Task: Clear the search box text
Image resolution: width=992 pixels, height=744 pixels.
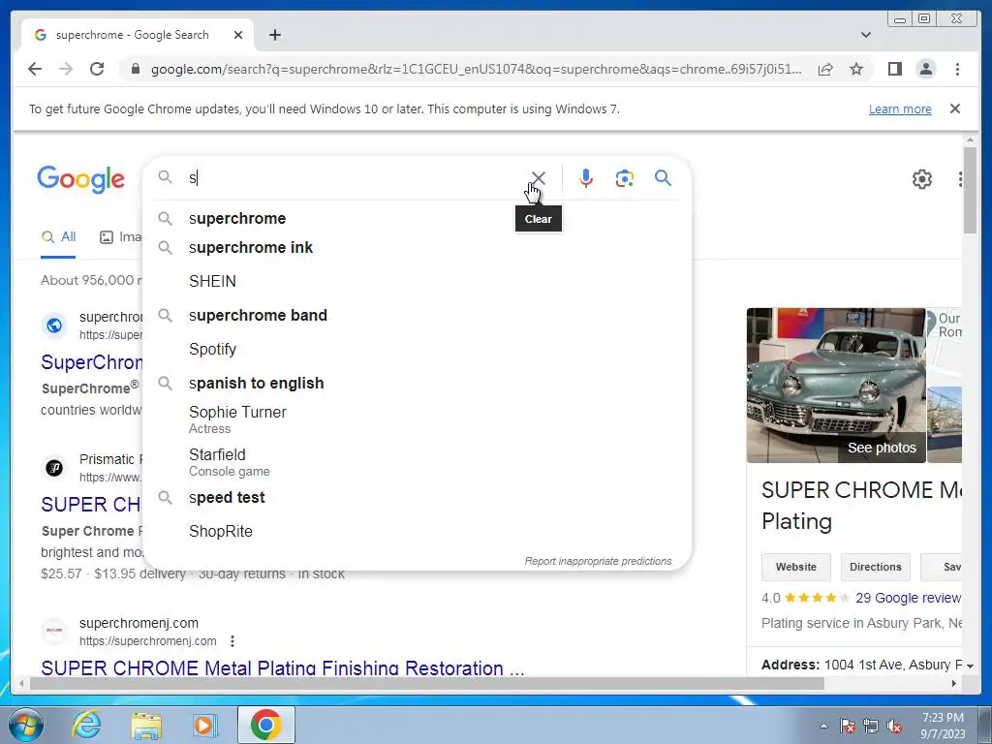Action: pyautogui.click(x=538, y=178)
